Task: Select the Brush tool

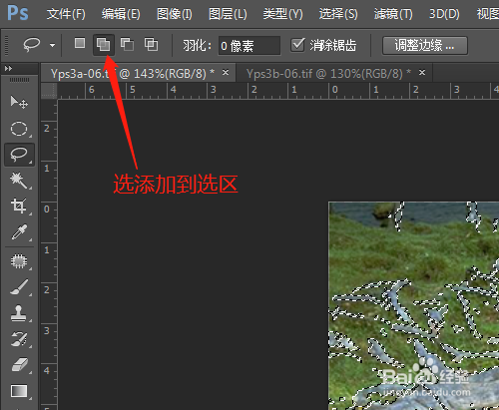Action: coord(19,287)
